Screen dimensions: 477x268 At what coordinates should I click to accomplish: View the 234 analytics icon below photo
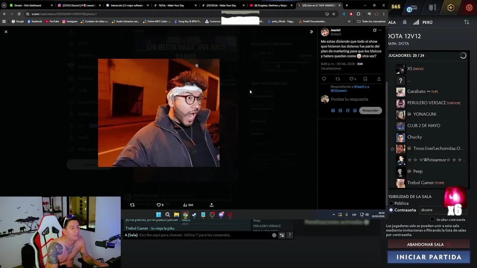[x=188, y=205]
